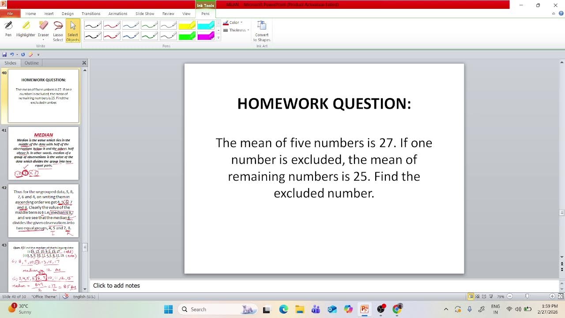Viewport: 565px width, 318px height.
Task: Click English (U.S.) language indicator
Action: click(84, 296)
